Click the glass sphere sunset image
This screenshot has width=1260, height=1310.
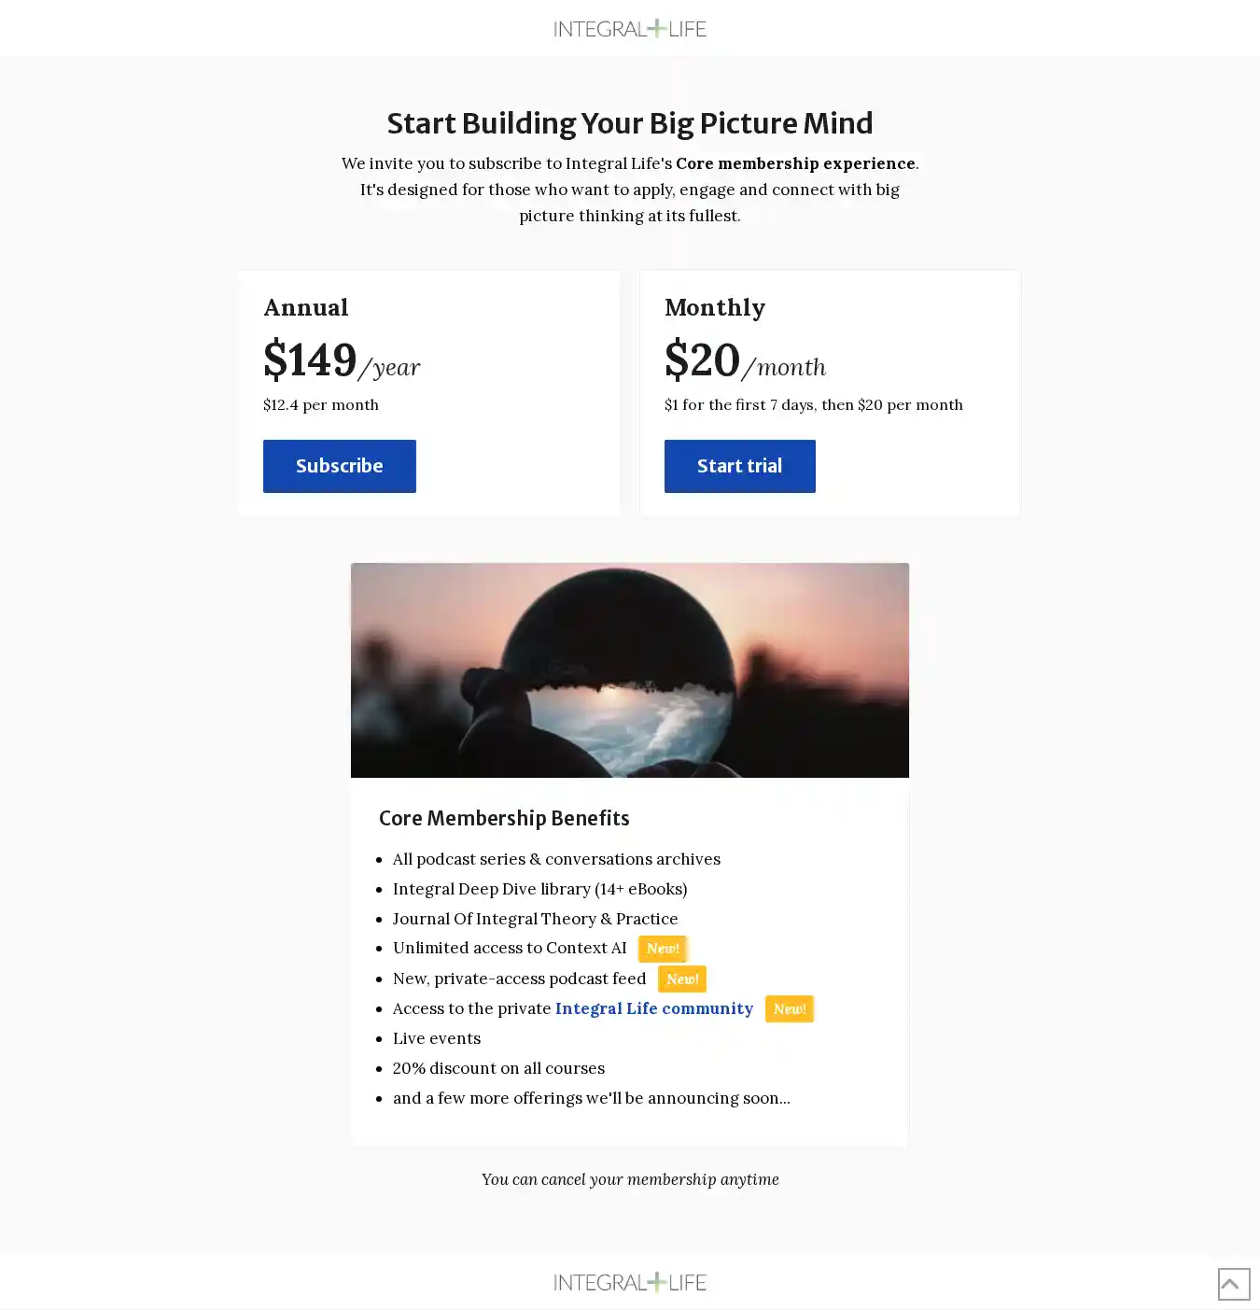pyautogui.click(x=630, y=670)
